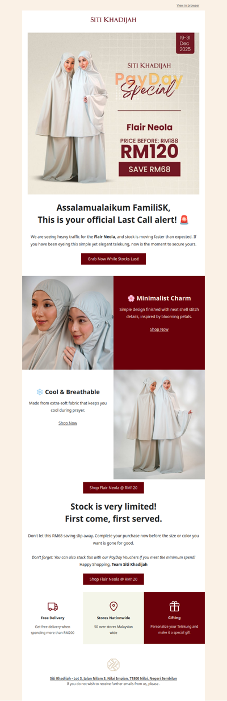227x701 pixels.
Task: Click Shop Flair Neola button below Happy Shopping
Action: click(x=113, y=579)
